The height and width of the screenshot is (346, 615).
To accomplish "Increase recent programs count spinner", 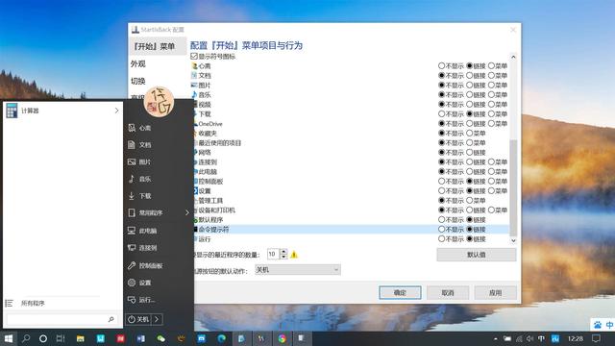I will click(283, 252).
